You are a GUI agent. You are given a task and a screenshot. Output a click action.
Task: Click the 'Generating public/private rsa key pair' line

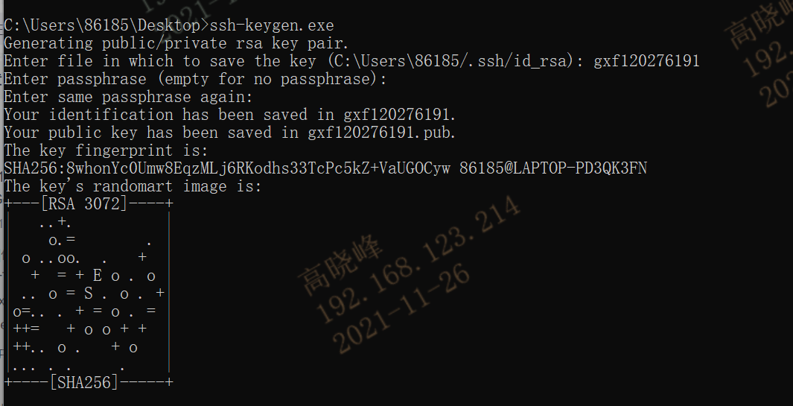(176, 43)
